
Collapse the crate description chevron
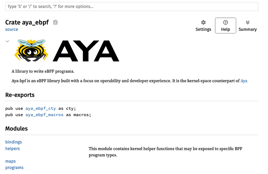(7, 41)
